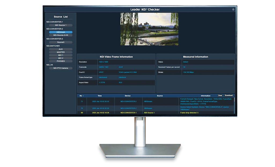
Task: Click the log time 2025 Jan 16 02:20:22
Action: coord(101,102)
